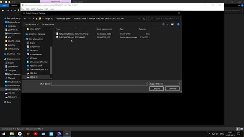
Task: Go back in the file dialog
Action: (x=24, y=19)
